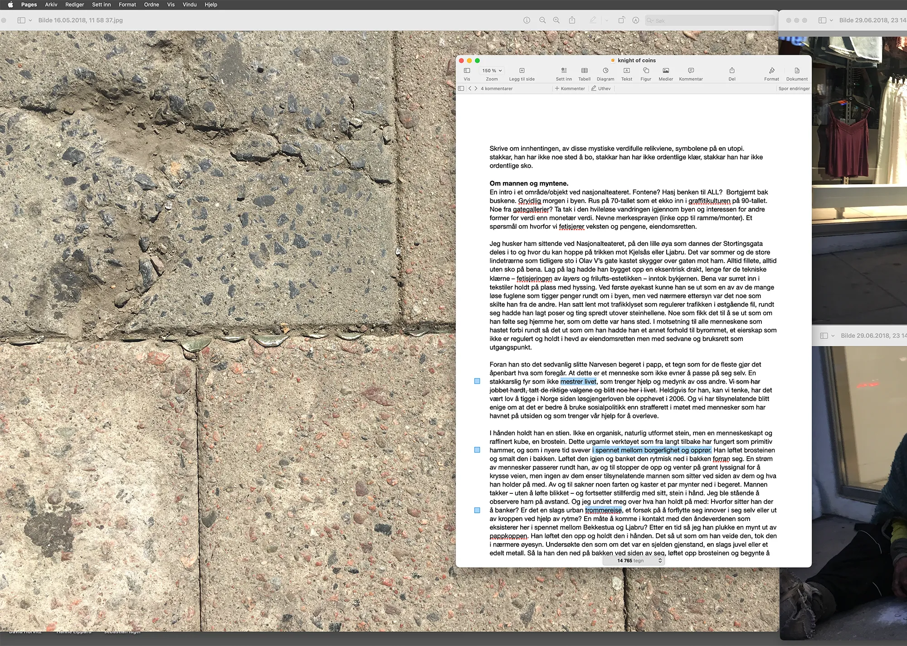The image size is (907, 646).
Task: Open the 150 % zoom dropdown
Action: tap(492, 71)
